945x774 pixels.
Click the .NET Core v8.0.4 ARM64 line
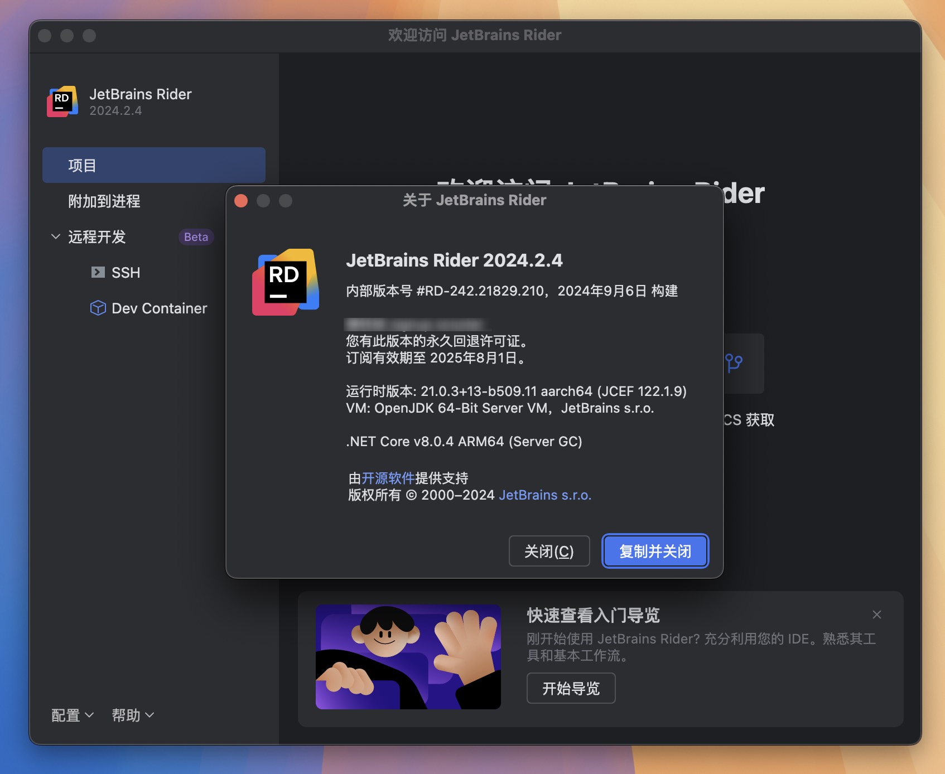click(464, 441)
